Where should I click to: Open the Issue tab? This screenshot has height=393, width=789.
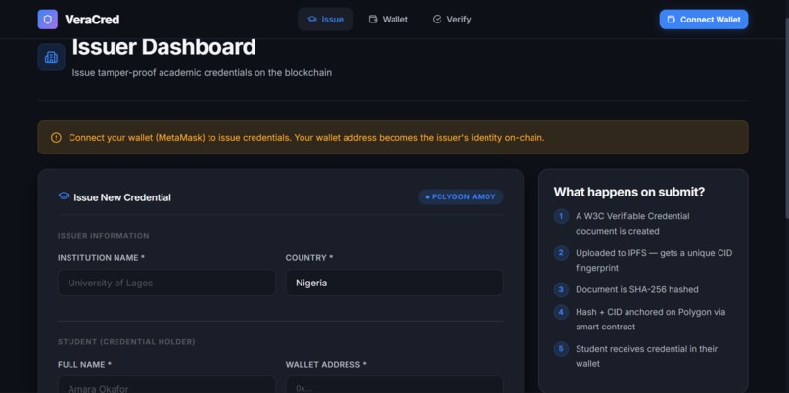click(326, 20)
